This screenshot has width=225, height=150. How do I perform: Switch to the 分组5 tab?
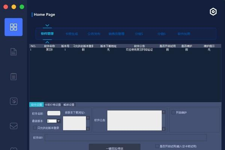pyautogui.click(x=139, y=34)
